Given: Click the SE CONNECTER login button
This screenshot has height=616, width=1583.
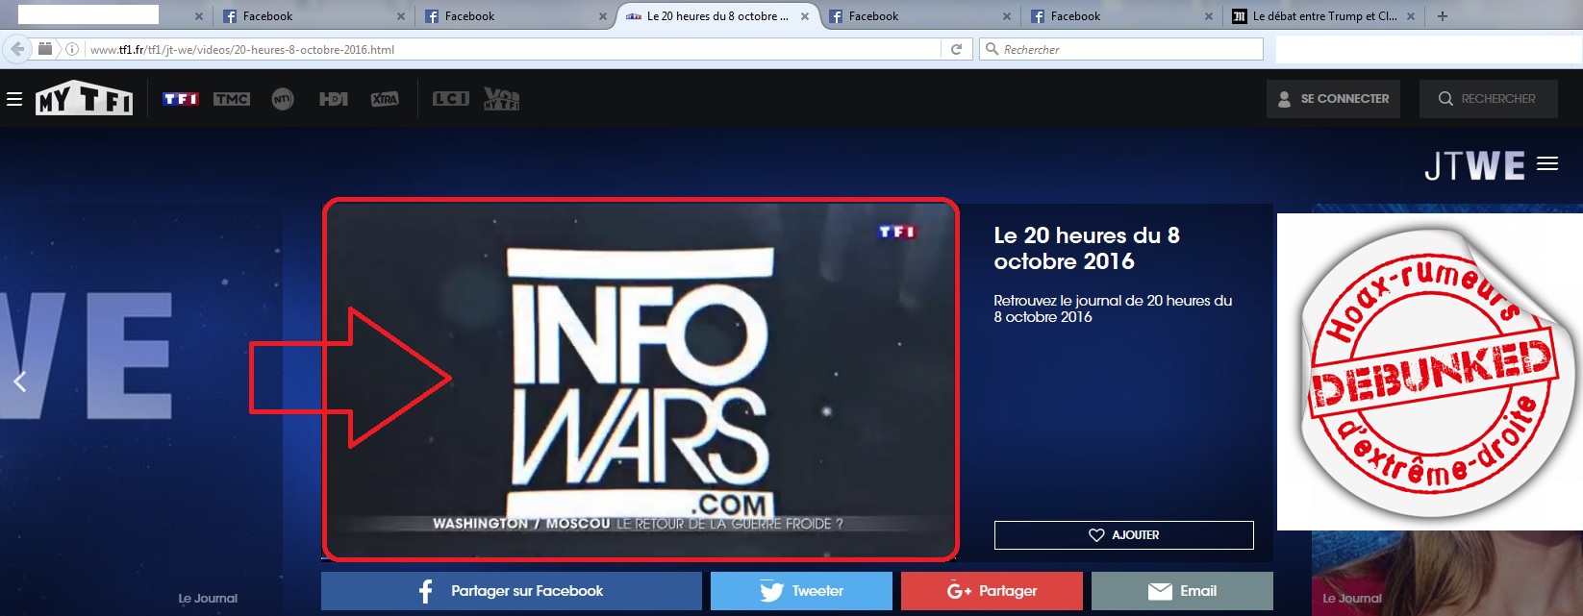Looking at the screenshot, I should [x=1333, y=99].
